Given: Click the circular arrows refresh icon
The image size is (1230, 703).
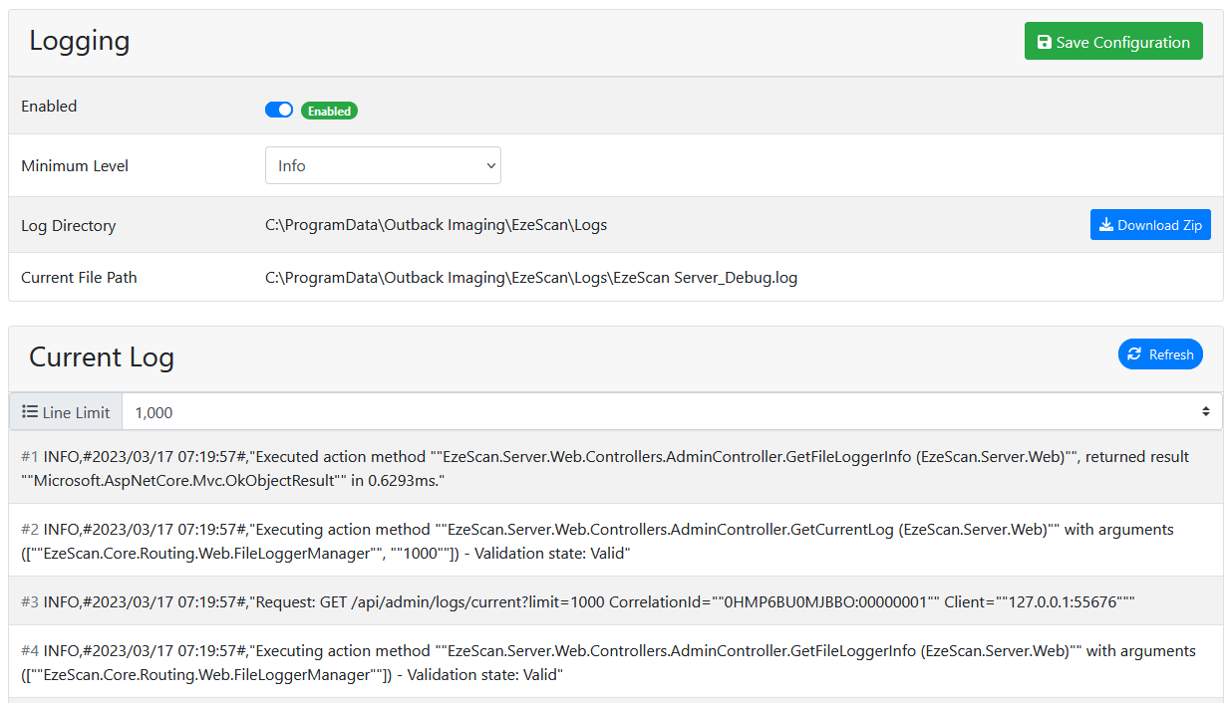Looking at the screenshot, I should point(1134,354).
